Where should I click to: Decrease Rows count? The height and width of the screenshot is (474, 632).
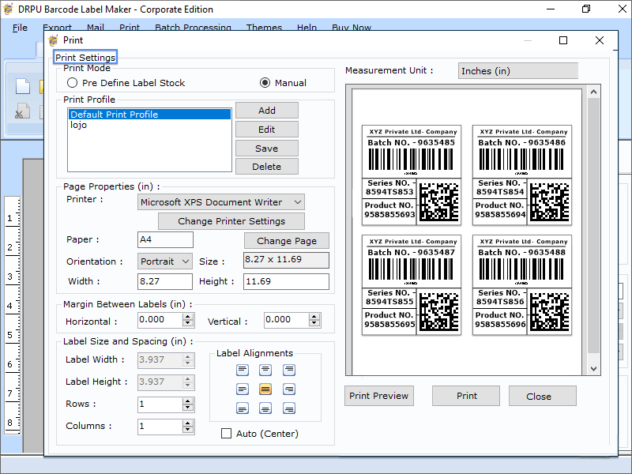pyautogui.click(x=188, y=408)
